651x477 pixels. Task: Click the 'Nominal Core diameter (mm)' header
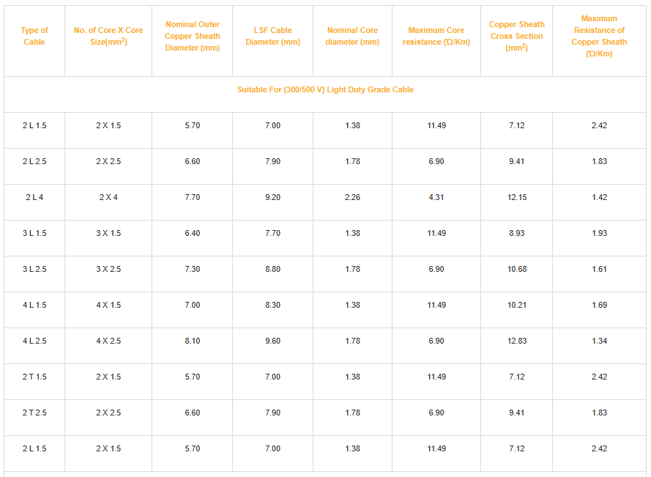pyautogui.click(x=352, y=36)
